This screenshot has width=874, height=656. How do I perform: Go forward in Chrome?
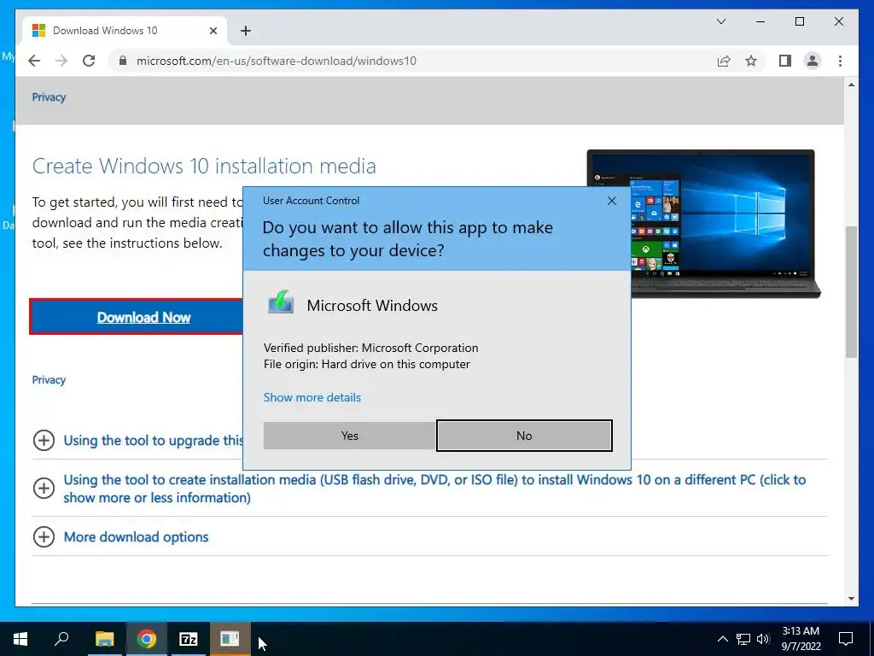click(x=61, y=61)
